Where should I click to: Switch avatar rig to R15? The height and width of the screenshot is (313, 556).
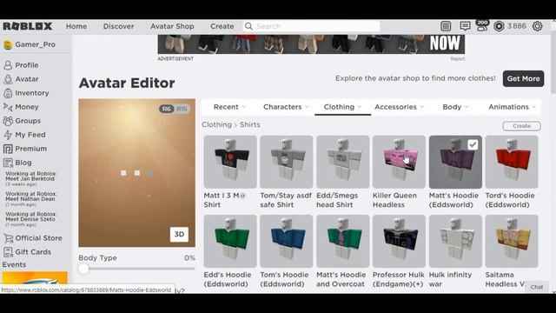(182, 109)
